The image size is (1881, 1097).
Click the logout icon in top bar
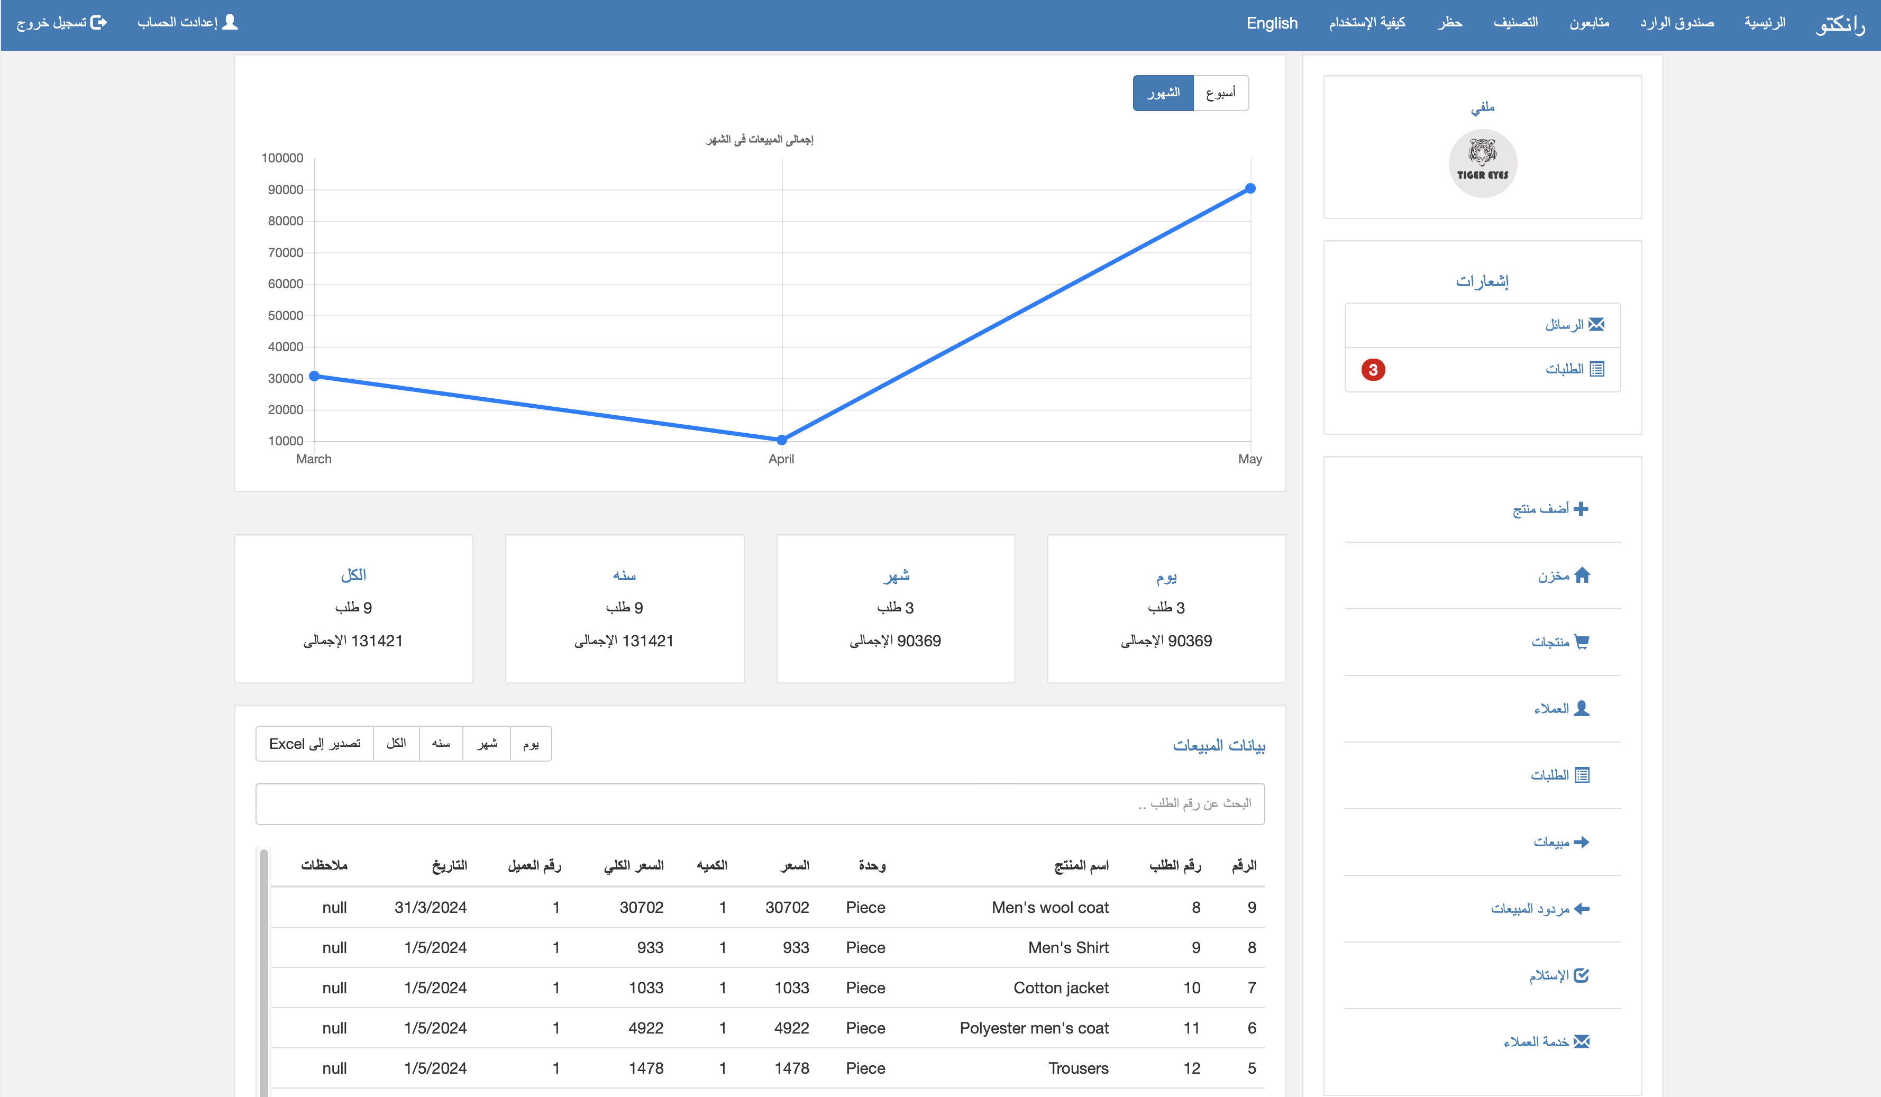point(98,22)
